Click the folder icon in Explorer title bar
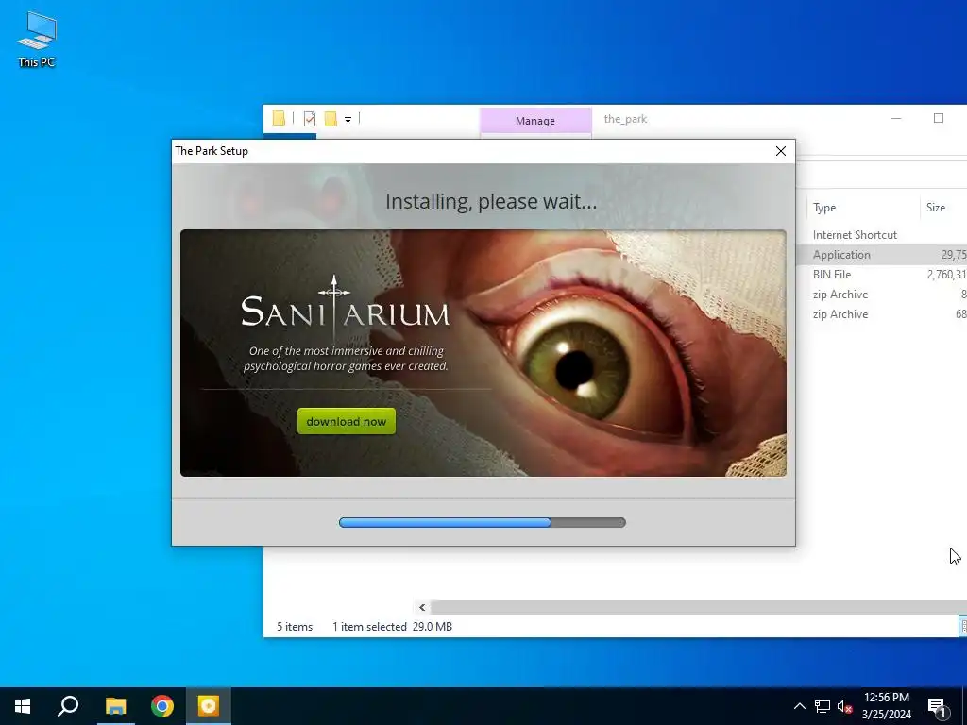Image resolution: width=967 pixels, height=725 pixels. (279, 118)
